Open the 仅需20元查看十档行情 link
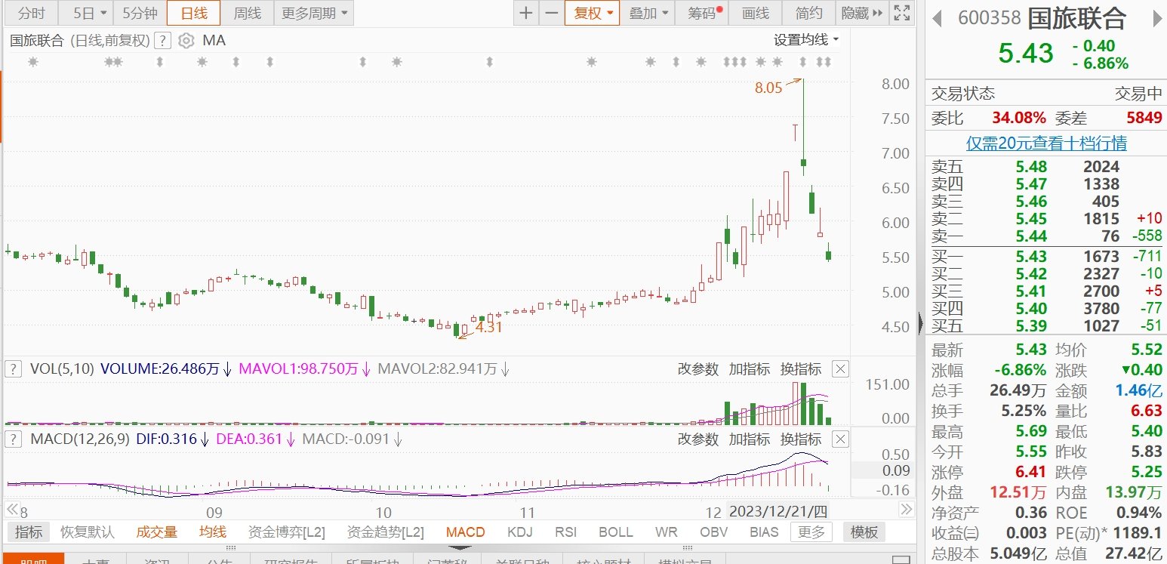1167x564 pixels. click(1046, 143)
